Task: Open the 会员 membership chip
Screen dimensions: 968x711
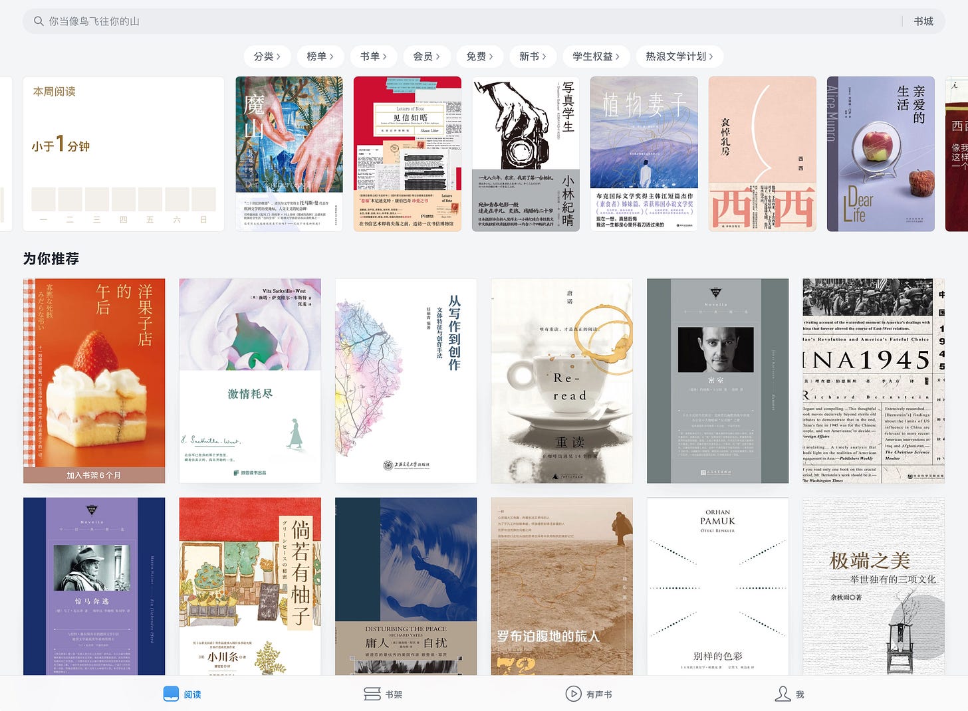Action: tap(426, 56)
